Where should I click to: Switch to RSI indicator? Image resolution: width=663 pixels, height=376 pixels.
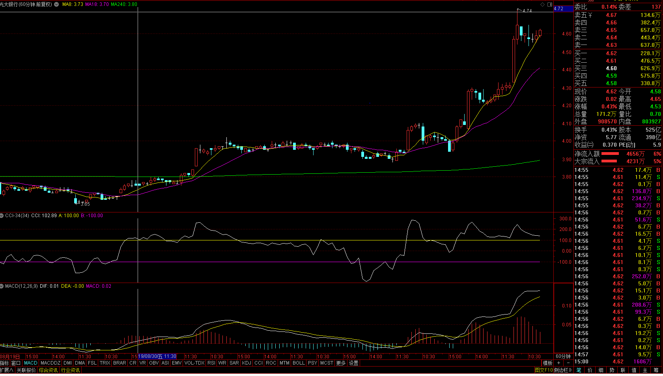(x=211, y=363)
